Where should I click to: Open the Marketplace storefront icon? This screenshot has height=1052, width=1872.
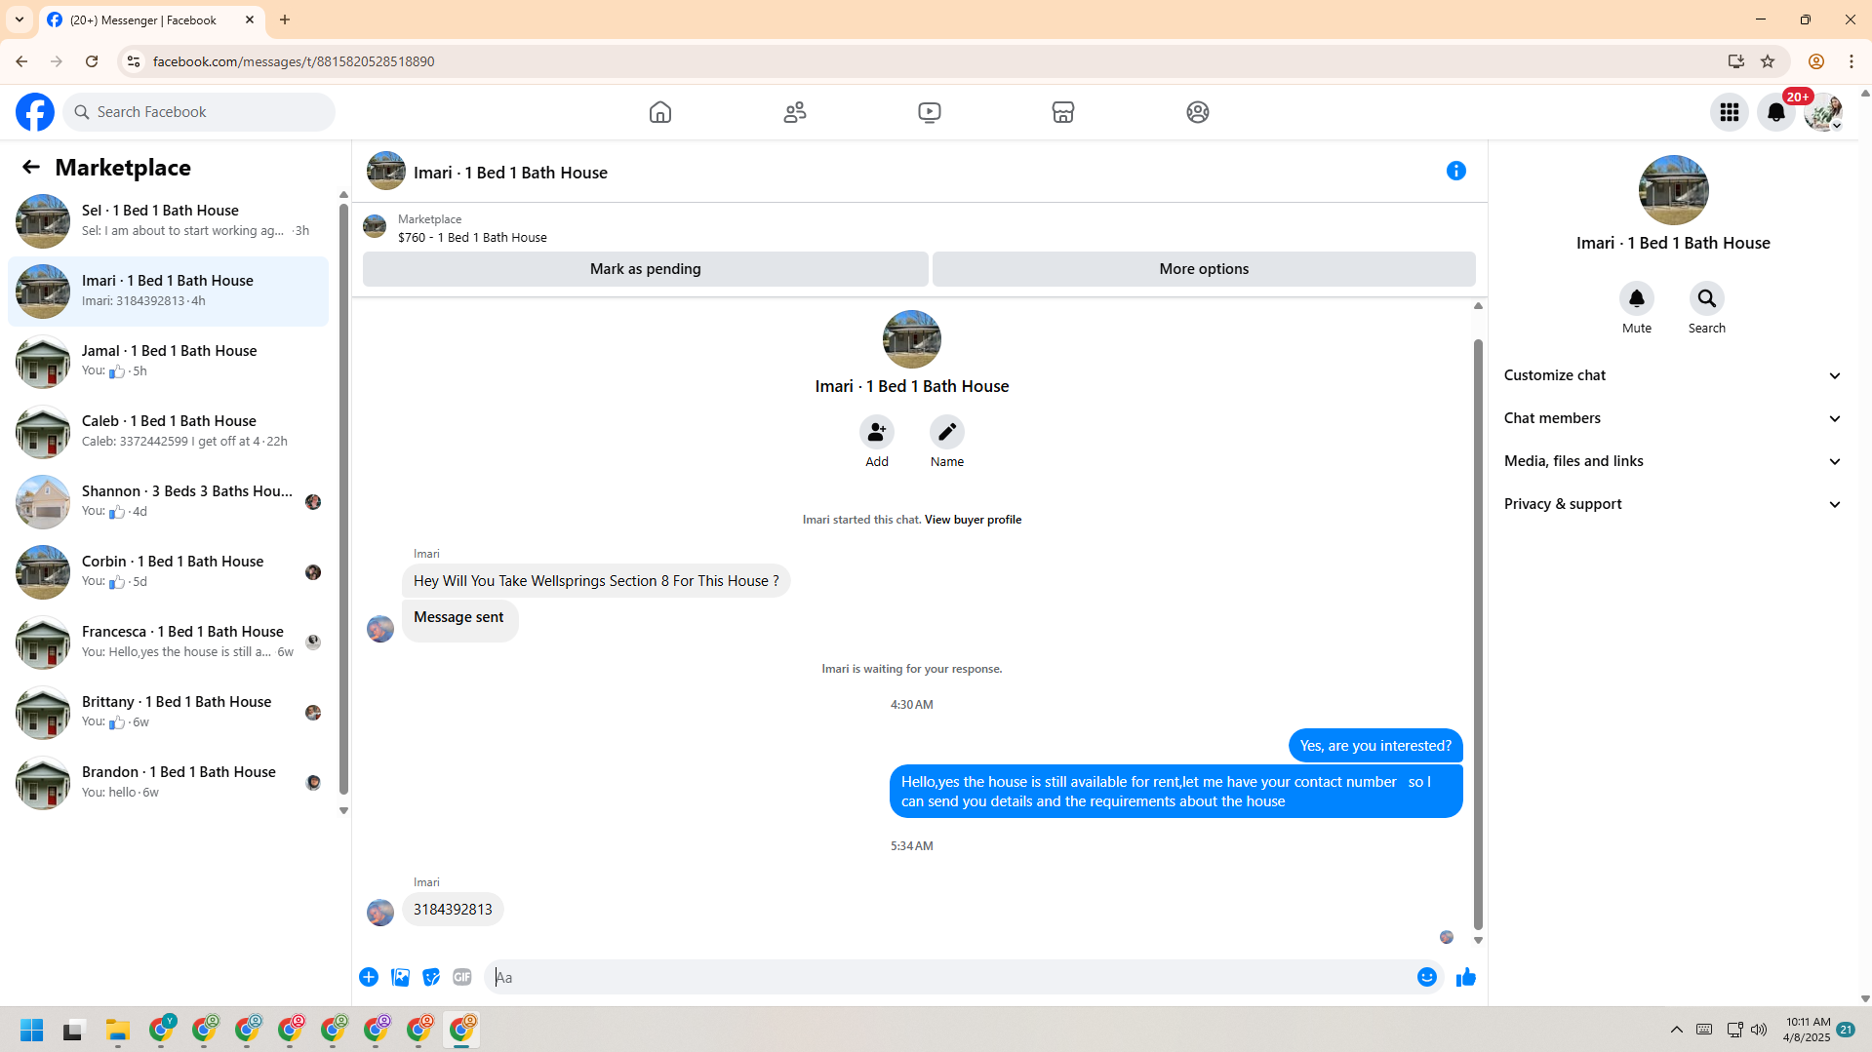1063,112
